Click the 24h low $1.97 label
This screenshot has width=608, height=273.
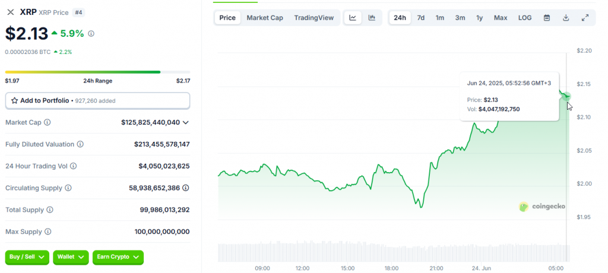12,81
